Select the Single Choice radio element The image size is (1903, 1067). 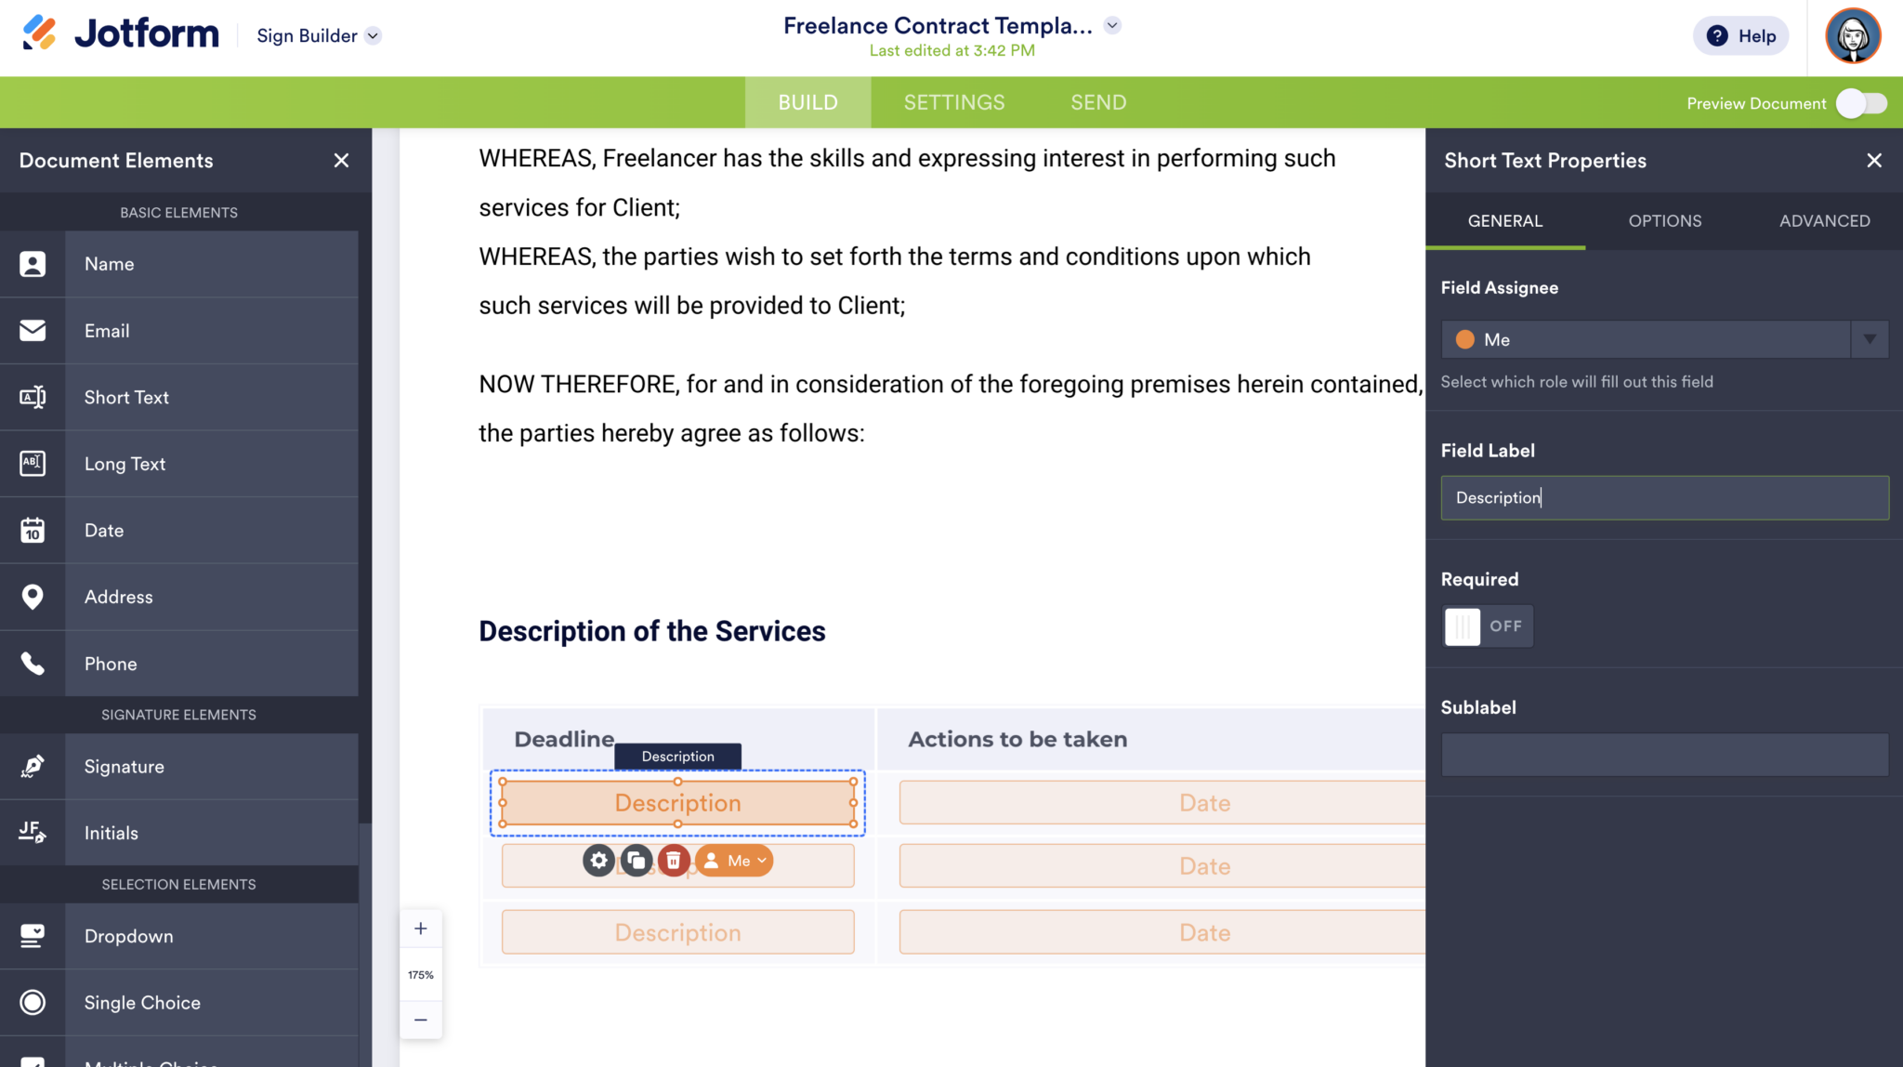click(33, 1002)
